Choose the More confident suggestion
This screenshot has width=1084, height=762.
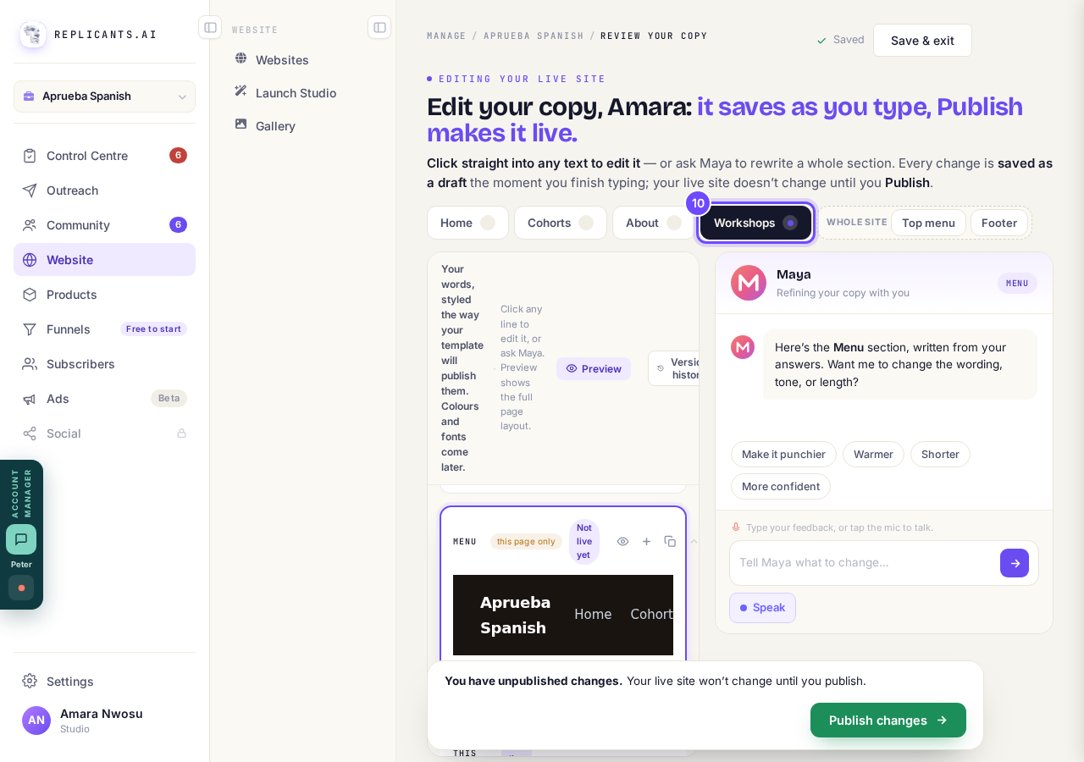pos(781,487)
